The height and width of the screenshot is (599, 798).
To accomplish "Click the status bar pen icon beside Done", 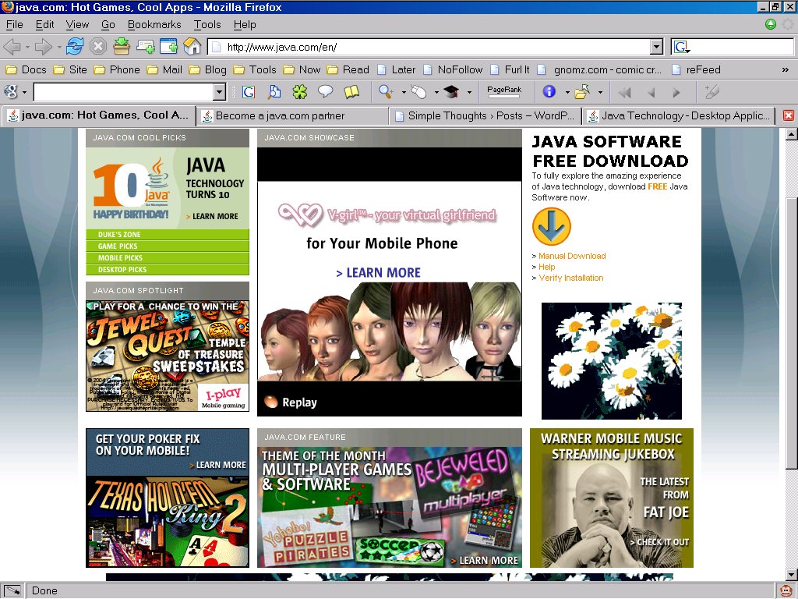I will 12,591.
